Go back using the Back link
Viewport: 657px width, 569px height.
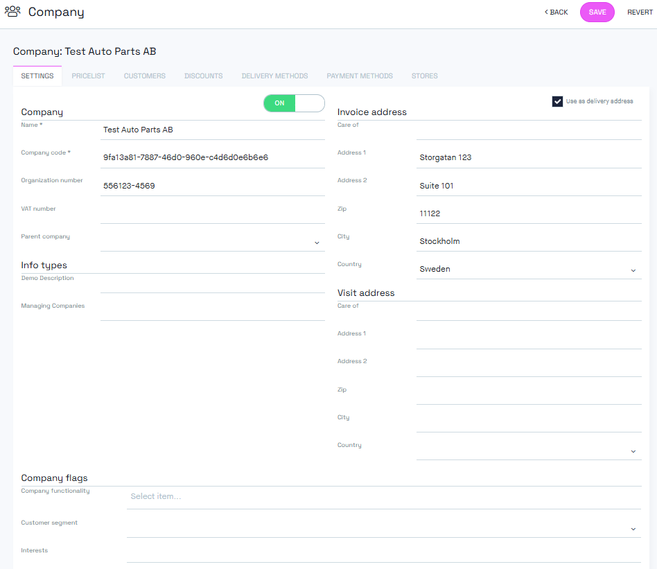[x=556, y=12]
